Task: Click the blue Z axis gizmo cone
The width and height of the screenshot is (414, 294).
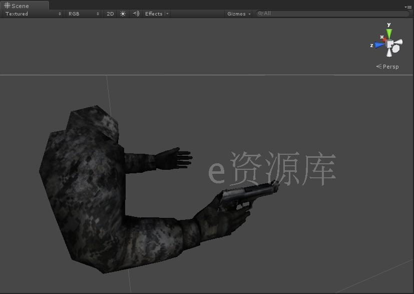Action: click(379, 45)
